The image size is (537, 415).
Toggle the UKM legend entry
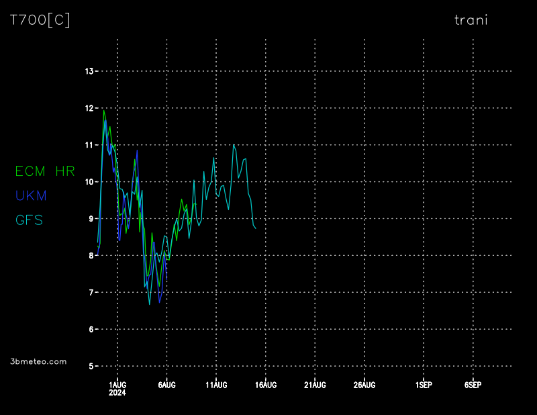click(31, 195)
